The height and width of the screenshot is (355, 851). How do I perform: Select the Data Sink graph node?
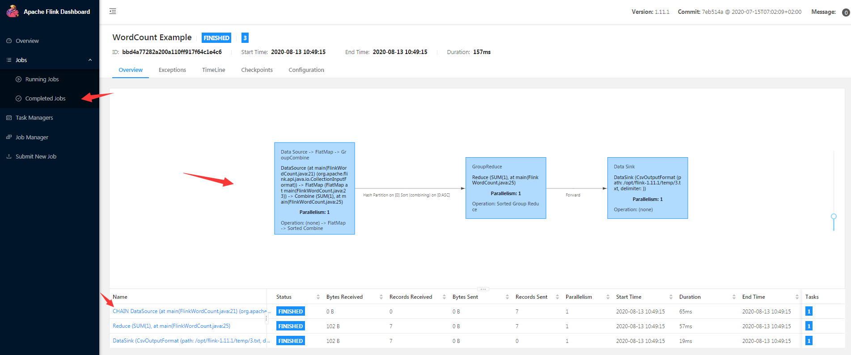[648, 188]
